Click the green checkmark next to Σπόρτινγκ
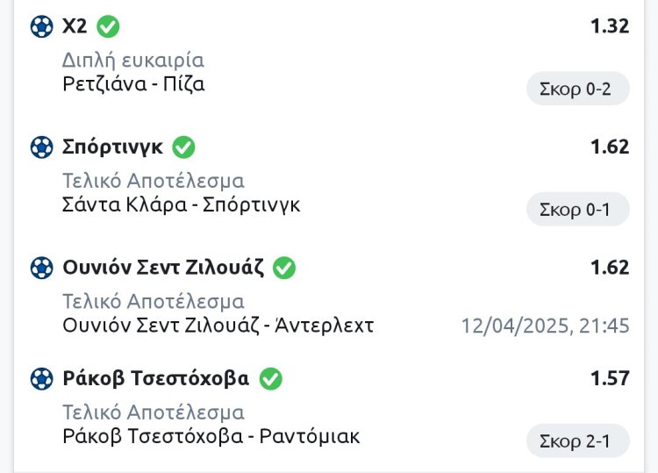 click(184, 147)
